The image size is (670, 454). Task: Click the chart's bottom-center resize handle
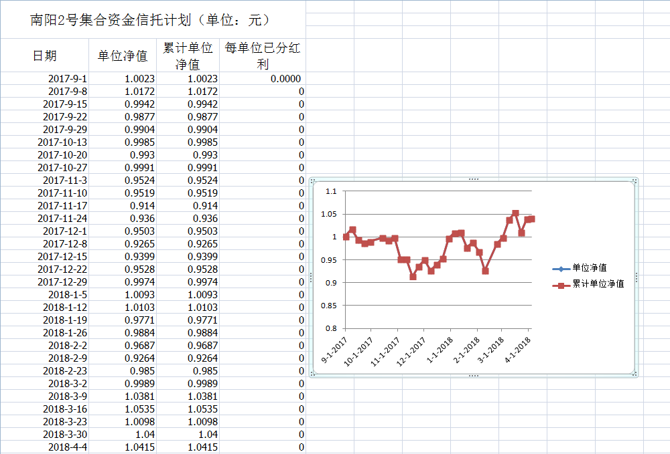coord(474,376)
